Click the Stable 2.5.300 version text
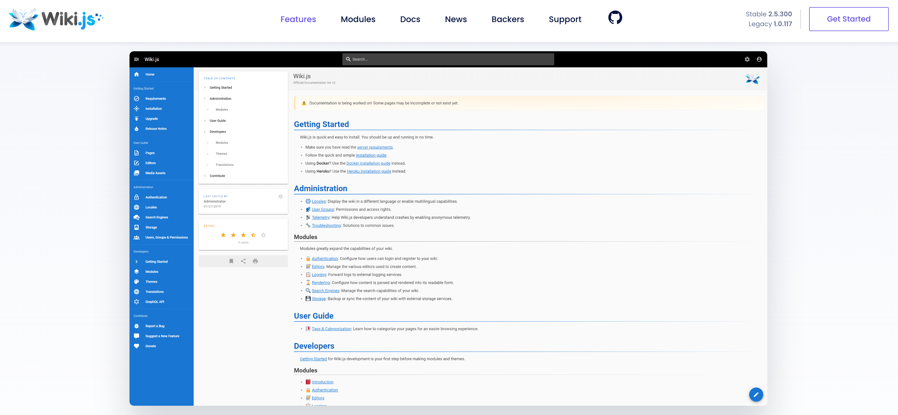 click(x=769, y=14)
